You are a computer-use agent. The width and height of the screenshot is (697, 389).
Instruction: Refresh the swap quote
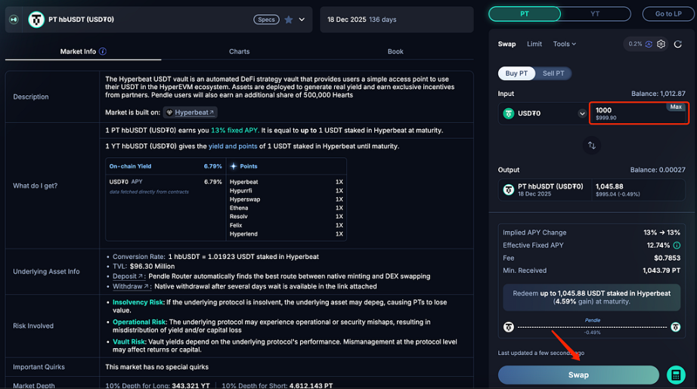(678, 44)
